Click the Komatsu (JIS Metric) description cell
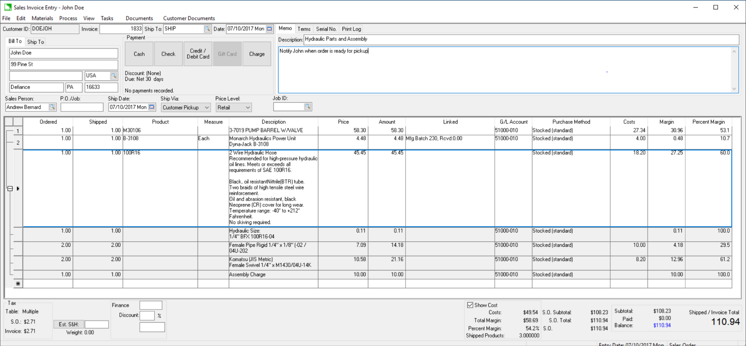Image resolution: width=746 pixels, height=346 pixels. point(273,263)
